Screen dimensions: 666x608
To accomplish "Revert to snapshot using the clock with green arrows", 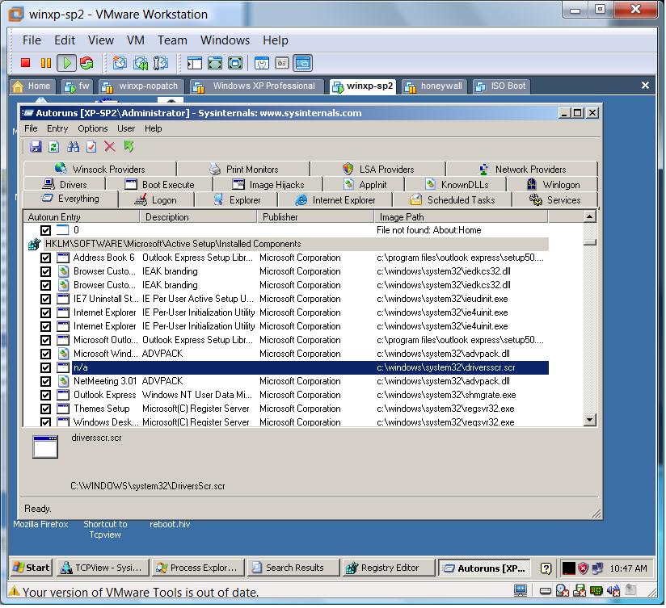I will 141,63.
